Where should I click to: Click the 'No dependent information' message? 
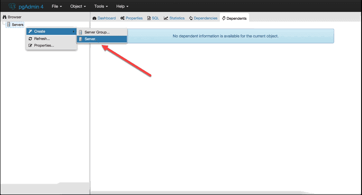click(x=226, y=36)
